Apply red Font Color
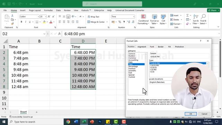The width and height of the screenshot is (222, 125). (x=51, y=22)
